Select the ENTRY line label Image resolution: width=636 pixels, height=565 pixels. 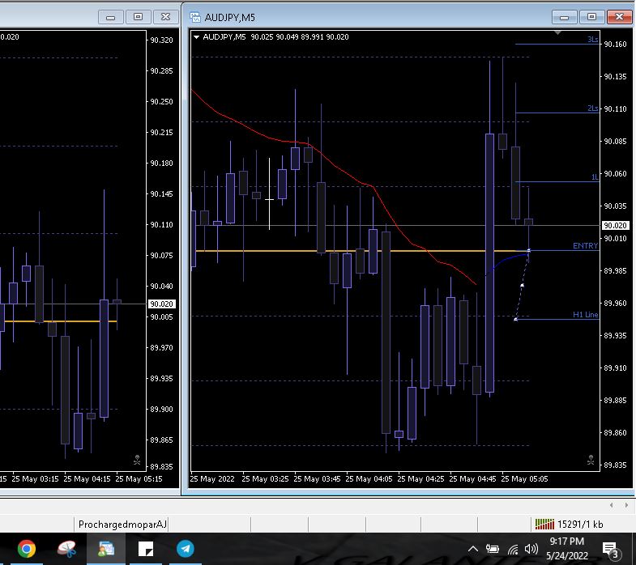[585, 246]
